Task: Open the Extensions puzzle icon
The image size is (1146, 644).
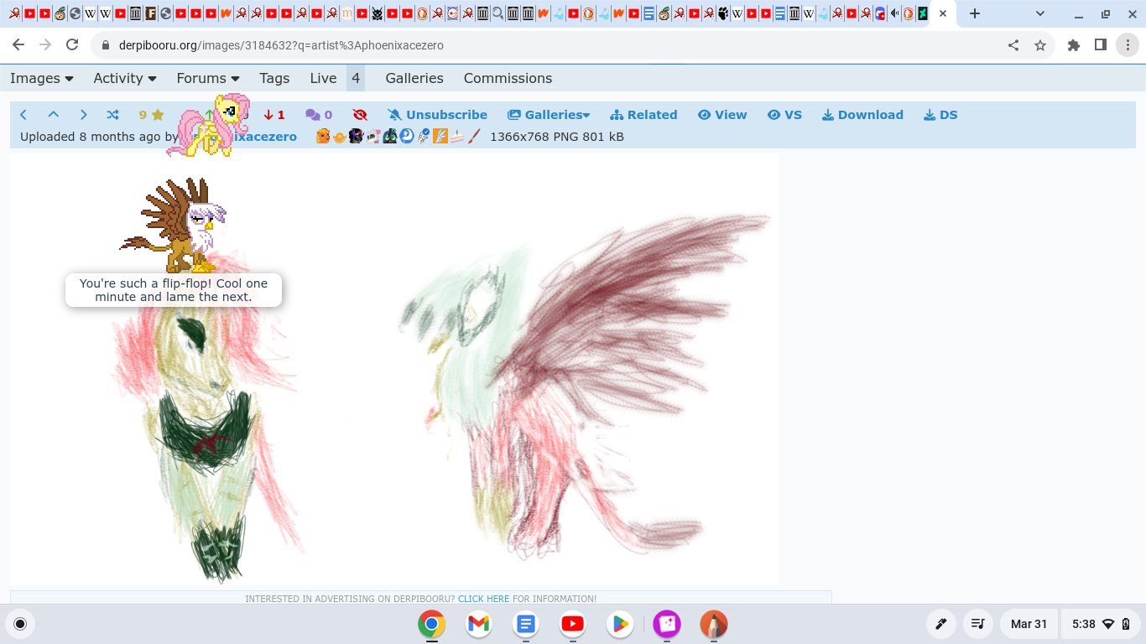Action: (1074, 45)
